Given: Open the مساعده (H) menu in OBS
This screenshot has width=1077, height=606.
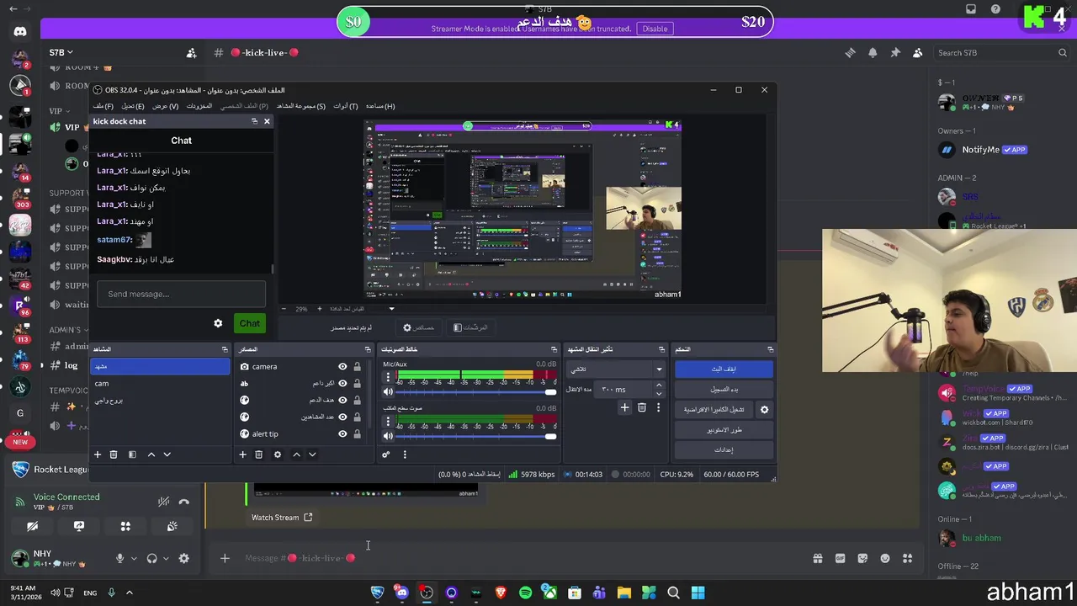Looking at the screenshot, I should [x=380, y=106].
